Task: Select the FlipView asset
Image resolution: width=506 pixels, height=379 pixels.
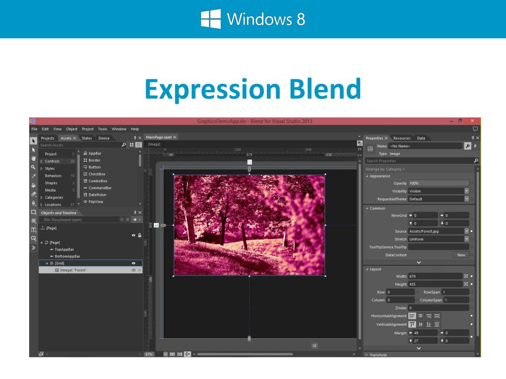Action: 93,202
